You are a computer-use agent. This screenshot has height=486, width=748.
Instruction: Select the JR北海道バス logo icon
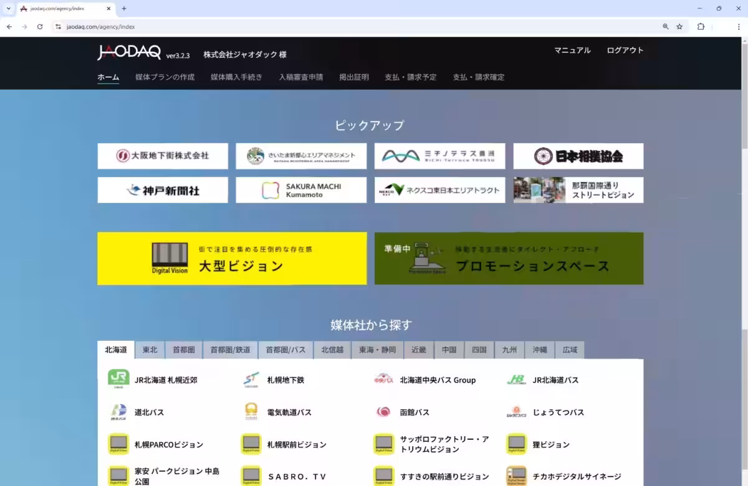(x=517, y=379)
